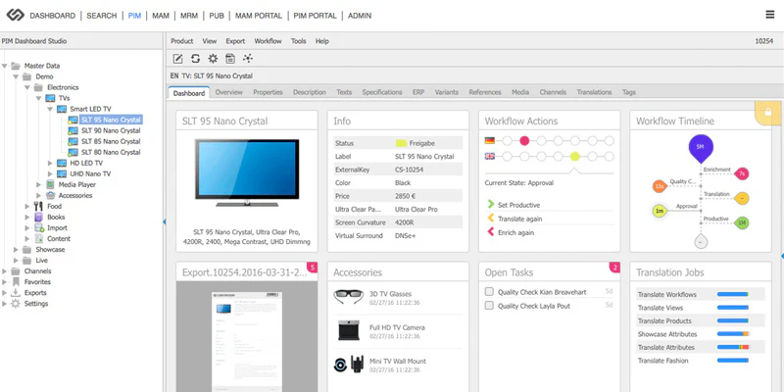Screen dimensions: 784x392
Task: Open the settings gear toolbar icon
Action: [x=213, y=59]
